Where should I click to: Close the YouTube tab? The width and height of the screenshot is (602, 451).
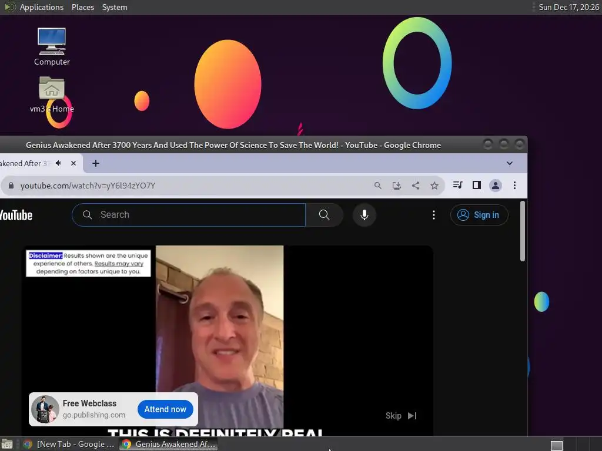73,163
